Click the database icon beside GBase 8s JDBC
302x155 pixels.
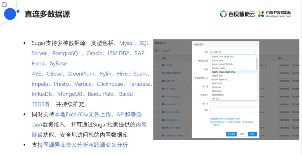click(163, 104)
